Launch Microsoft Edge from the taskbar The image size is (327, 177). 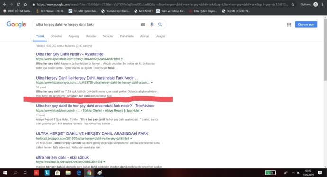pyautogui.click(x=79, y=173)
